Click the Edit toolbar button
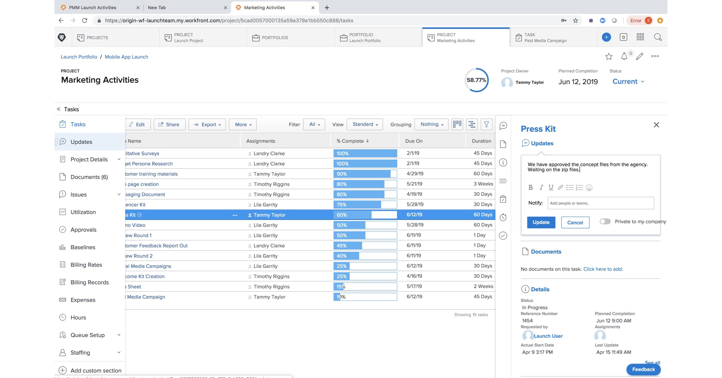Image resolution: width=722 pixels, height=378 pixels. (138, 124)
